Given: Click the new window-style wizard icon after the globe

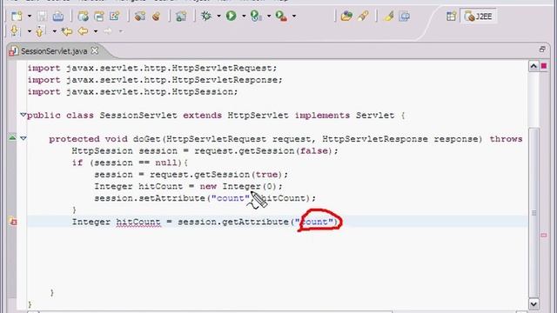Looking at the screenshot, I should tap(98, 16).
